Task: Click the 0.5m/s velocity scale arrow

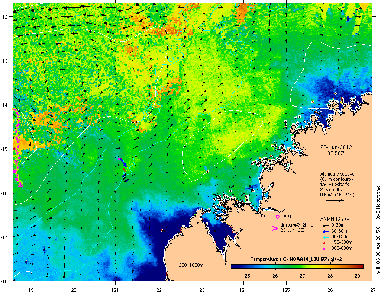Action: (x=335, y=200)
